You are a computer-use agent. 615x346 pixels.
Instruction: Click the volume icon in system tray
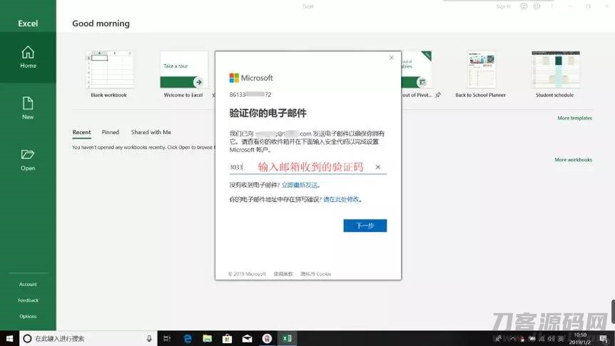[x=552, y=339]
